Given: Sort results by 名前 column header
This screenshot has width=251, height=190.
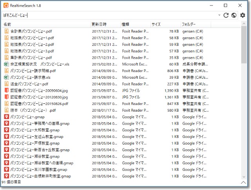Looking at the screenshot, I should (x=8, y=24).
